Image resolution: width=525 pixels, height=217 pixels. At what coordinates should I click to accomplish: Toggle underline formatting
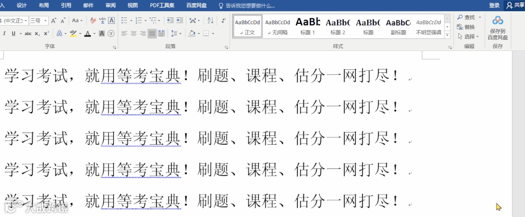(14, 33)
